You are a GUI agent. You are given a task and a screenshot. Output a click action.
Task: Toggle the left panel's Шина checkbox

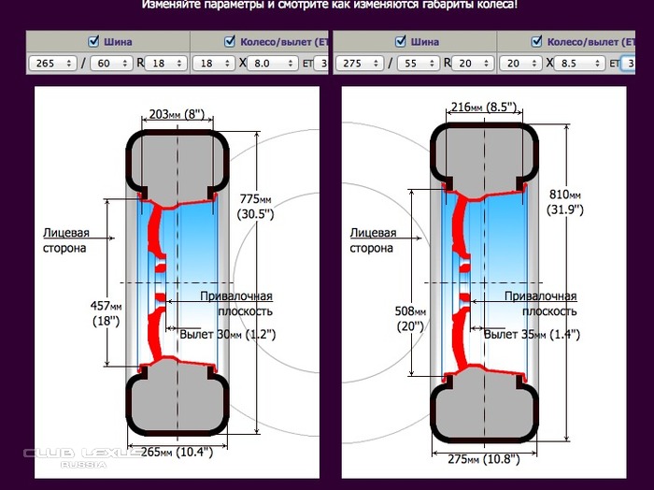click(93, 42)
